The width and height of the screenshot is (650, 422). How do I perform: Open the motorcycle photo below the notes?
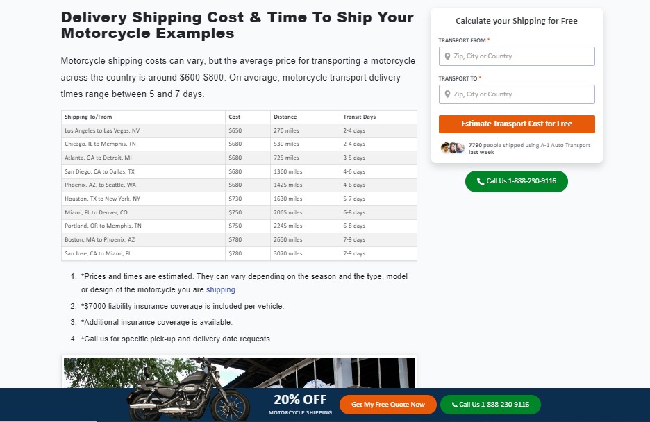pyautogui.click(x=239, y=373)
